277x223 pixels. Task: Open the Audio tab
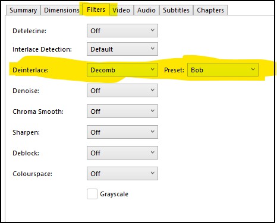(x=146, y=10)
